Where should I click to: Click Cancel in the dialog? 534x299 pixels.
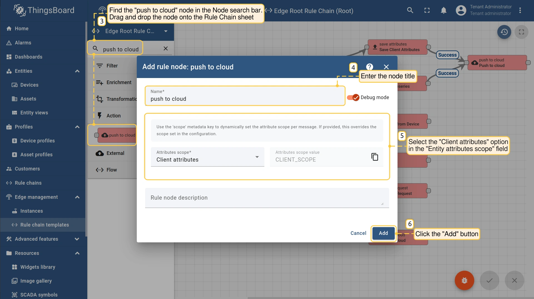[x=358, y=233]
